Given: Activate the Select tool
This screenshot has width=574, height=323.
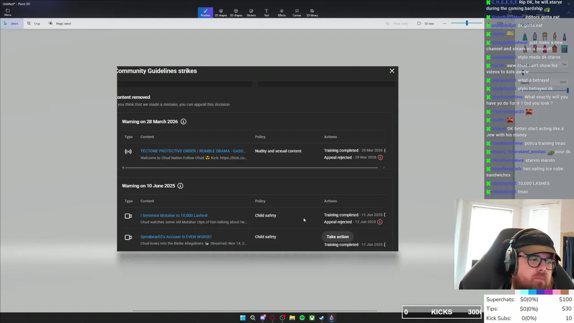Looking at the screenshot, I should pyautogui.click(x=11, y=23).
